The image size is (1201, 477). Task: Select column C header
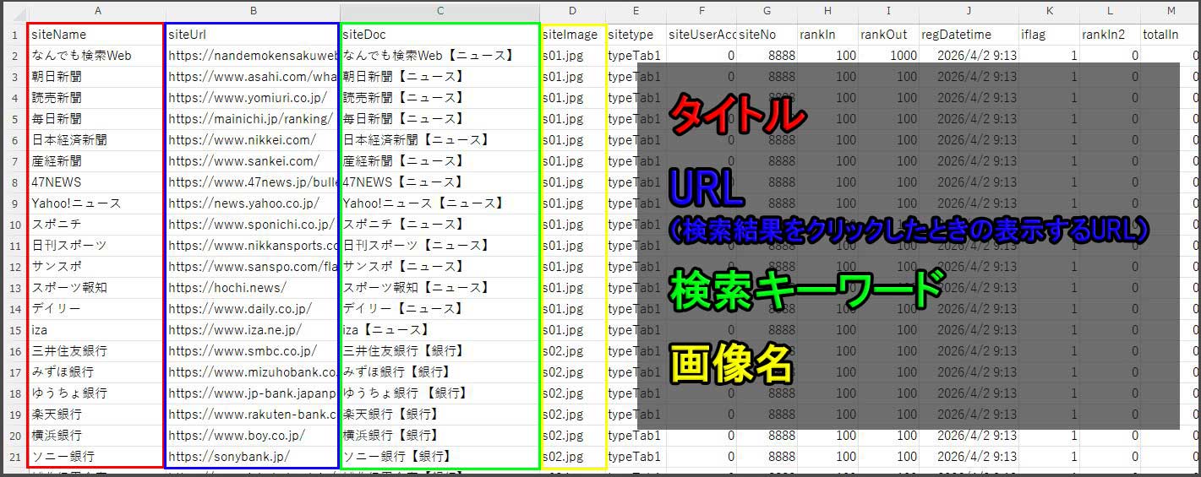tap(439, 11)
